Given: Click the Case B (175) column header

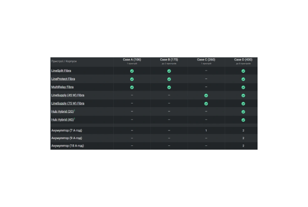Looking at the screenshot, I should coord(169,59).
